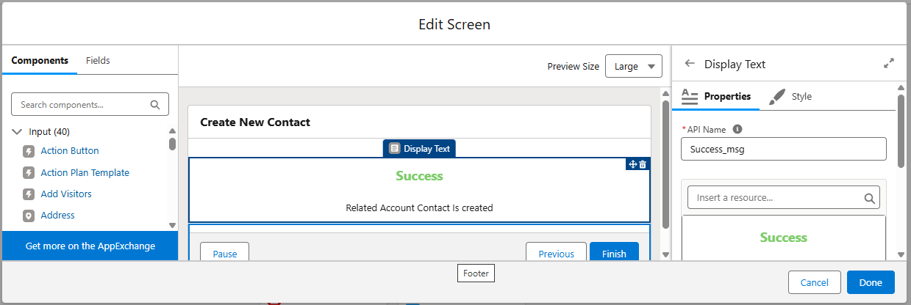Click the resource search magnifier icon

point(869,198)
